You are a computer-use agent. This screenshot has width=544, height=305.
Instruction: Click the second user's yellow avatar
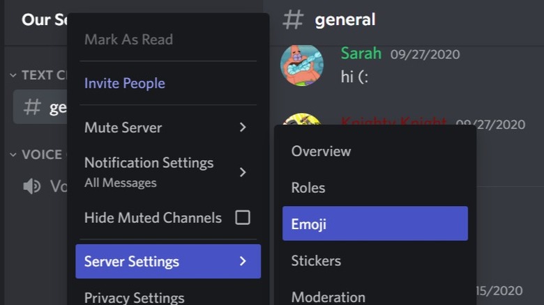coord(301,121)
